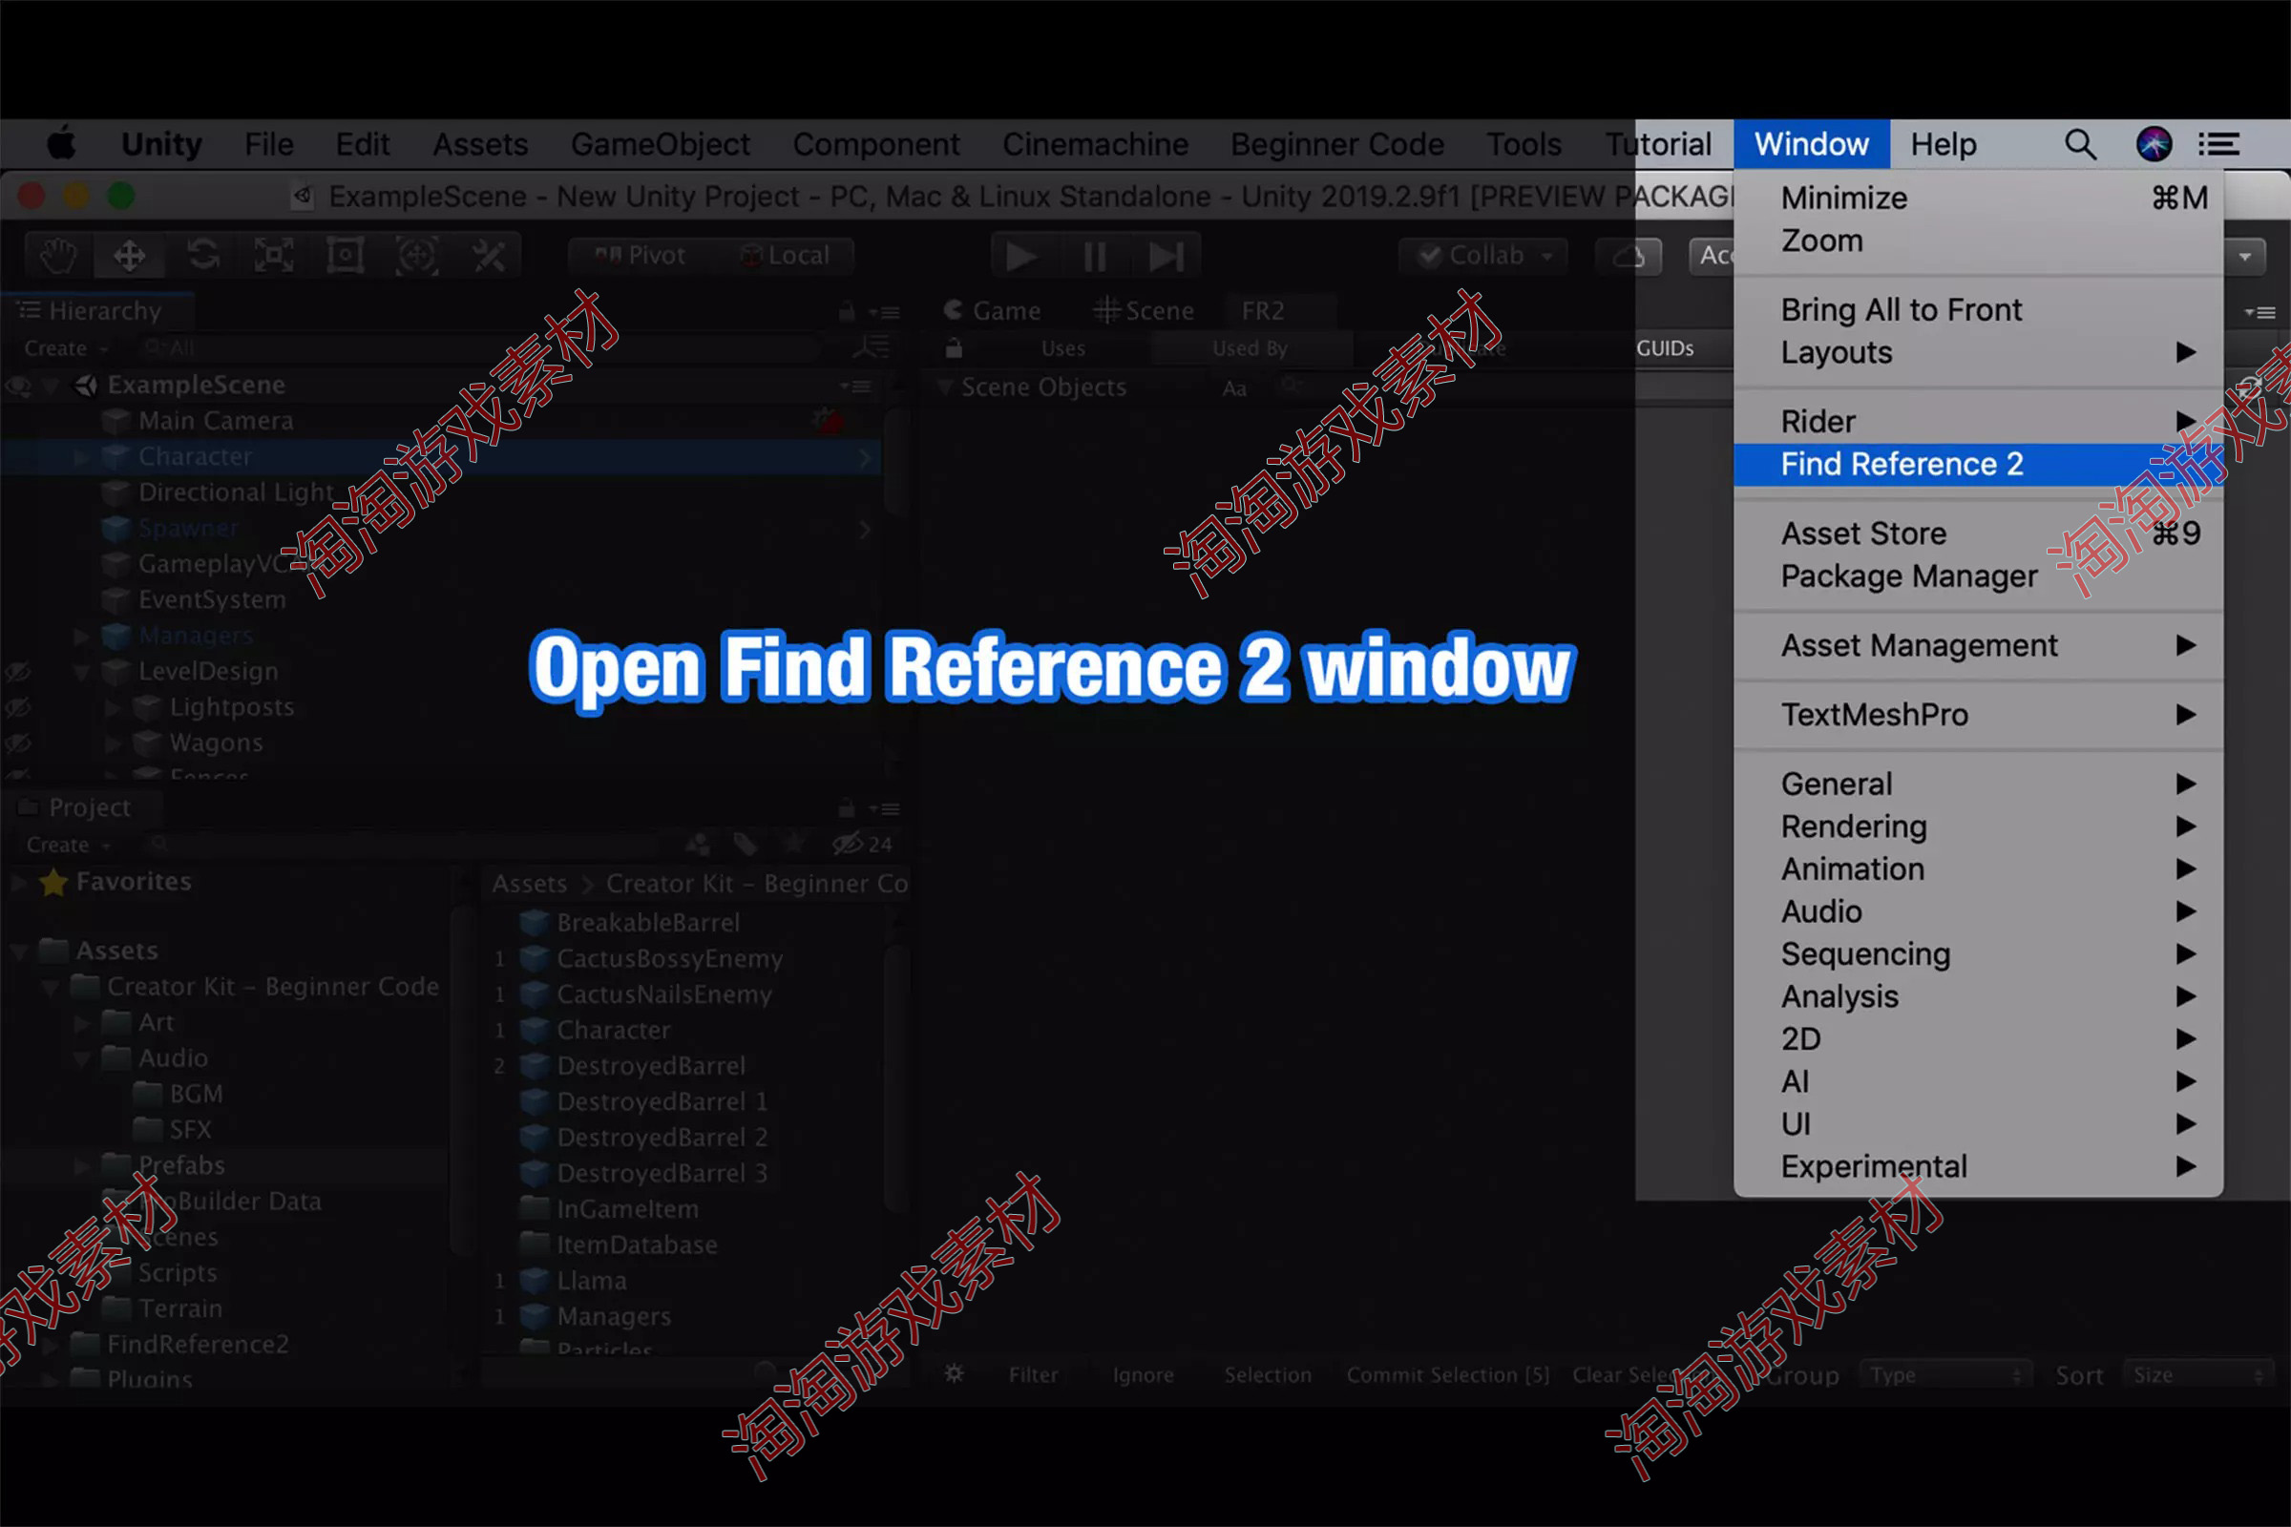Open the Layouts submenu
Viewport: 2291px width, 1527px height.
pos(1977,352)
